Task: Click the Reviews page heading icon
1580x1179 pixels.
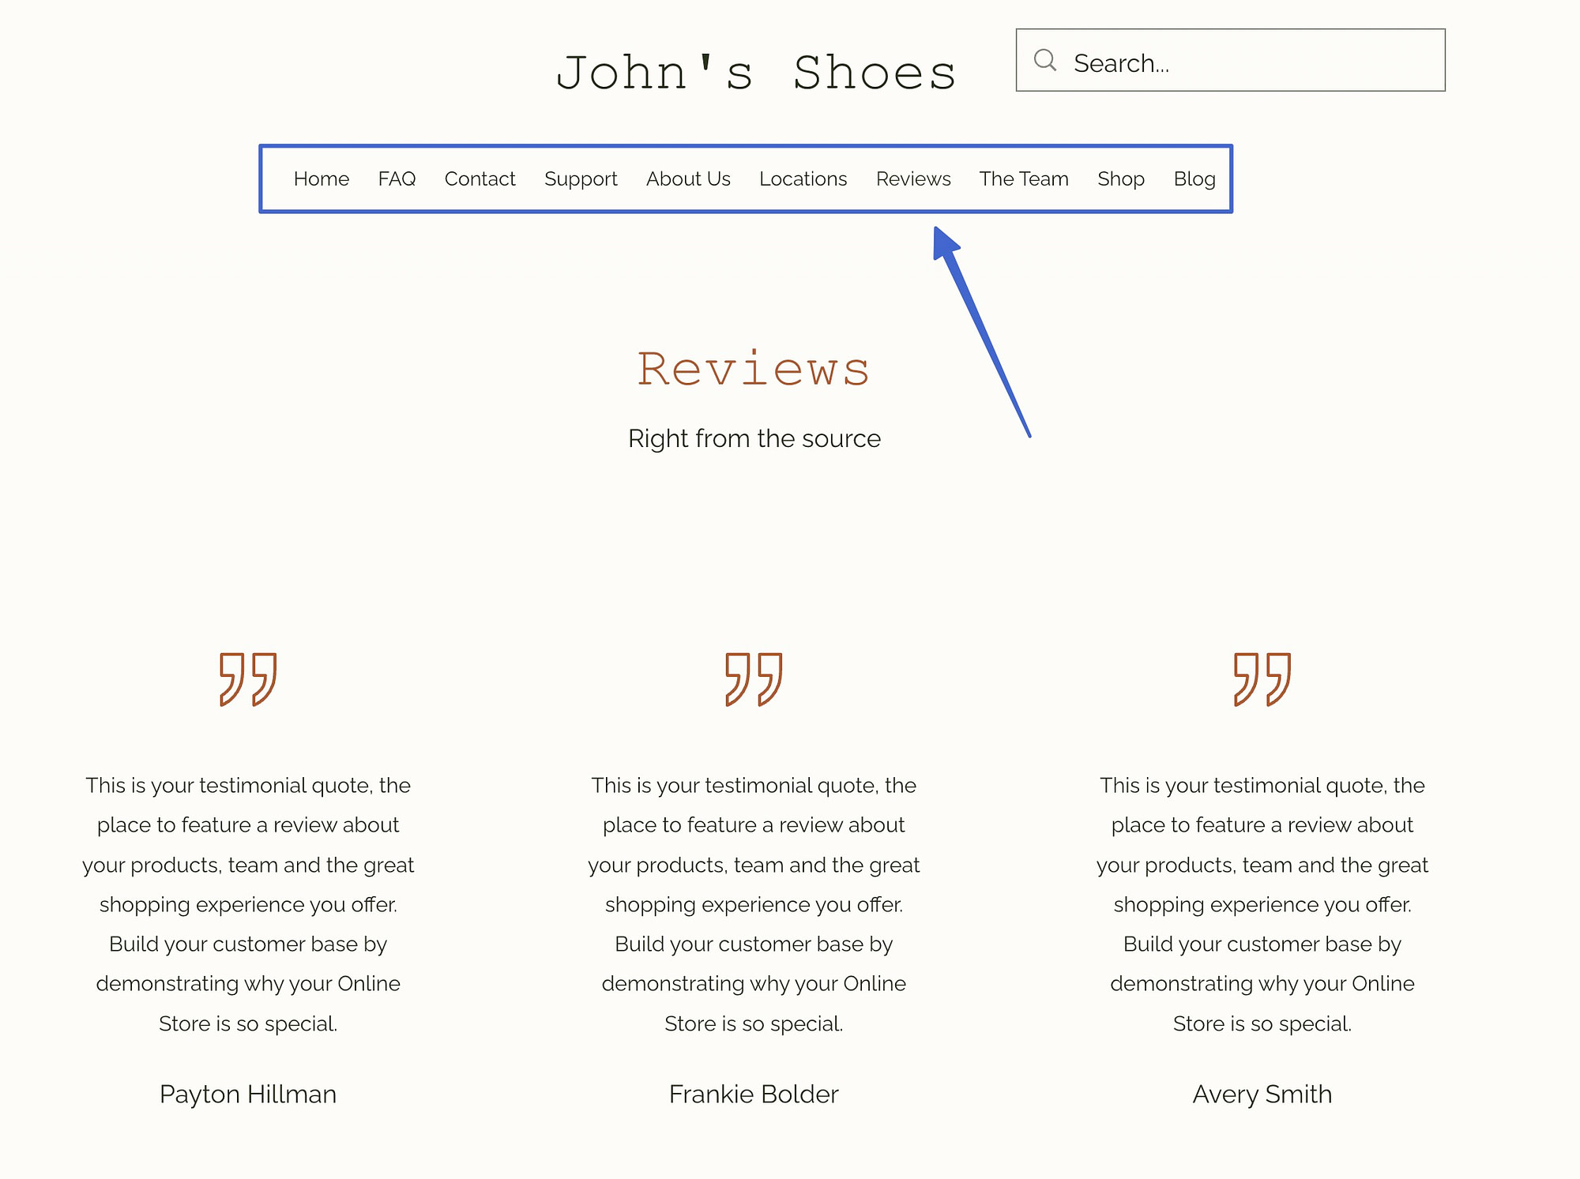Action: pos(754,368)
